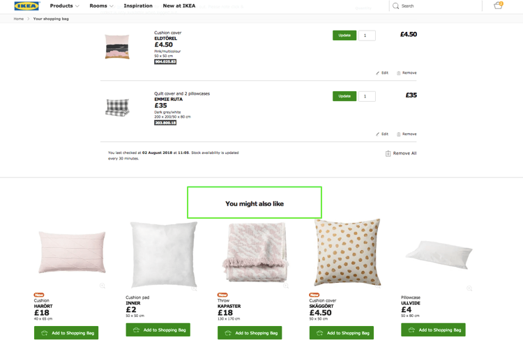Expand the Rooms dropdown menu
Screen dimensions: 523x342
(101, 6)
